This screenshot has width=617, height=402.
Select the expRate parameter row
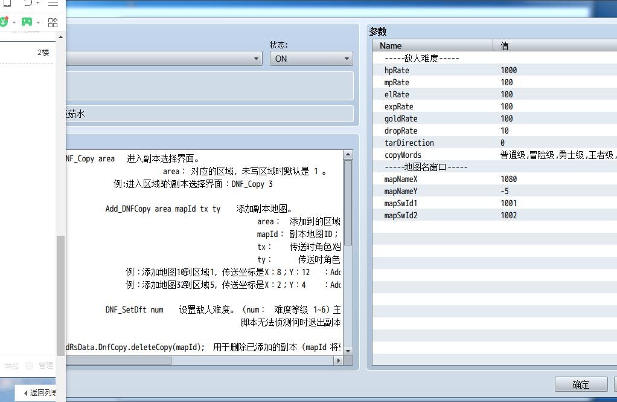click(494, 106)
